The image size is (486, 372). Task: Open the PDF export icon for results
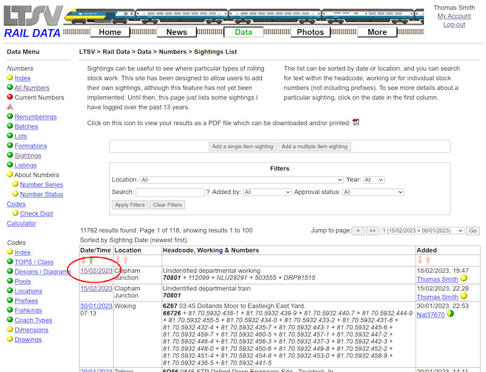point(355,122)
